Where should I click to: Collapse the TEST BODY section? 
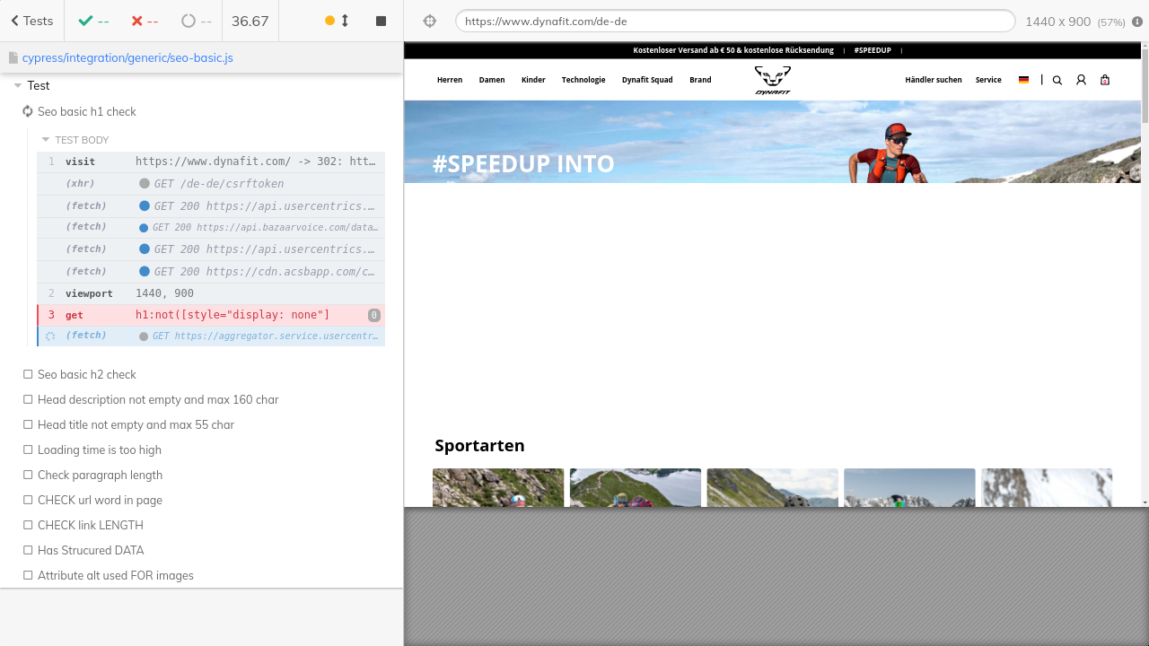tap(46, 140)
